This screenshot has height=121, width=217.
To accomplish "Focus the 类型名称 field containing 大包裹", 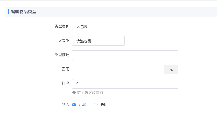I will point(125,27).
